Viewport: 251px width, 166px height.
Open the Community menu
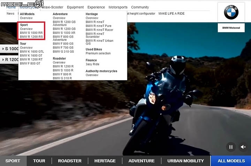(x=140, y=7)
